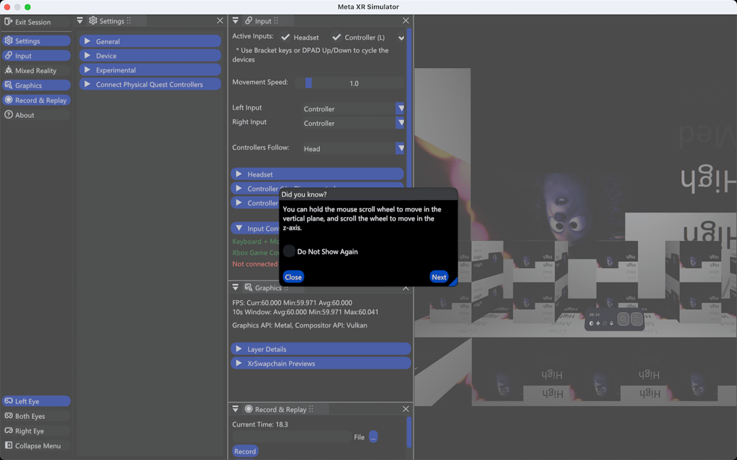Click the list menu button in the floating VR toolbar
This screenshot has height=460, width=737.
point(637,319)
